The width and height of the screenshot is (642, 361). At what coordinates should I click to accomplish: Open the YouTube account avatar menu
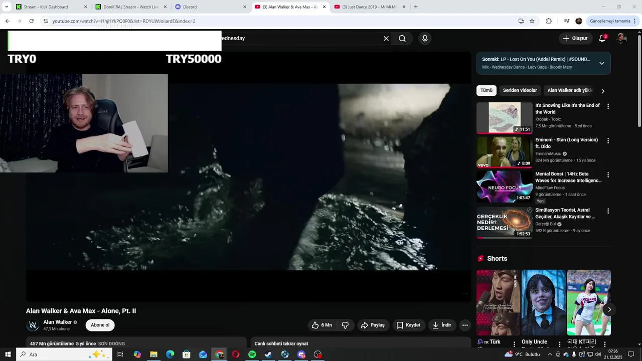[621, 39]
